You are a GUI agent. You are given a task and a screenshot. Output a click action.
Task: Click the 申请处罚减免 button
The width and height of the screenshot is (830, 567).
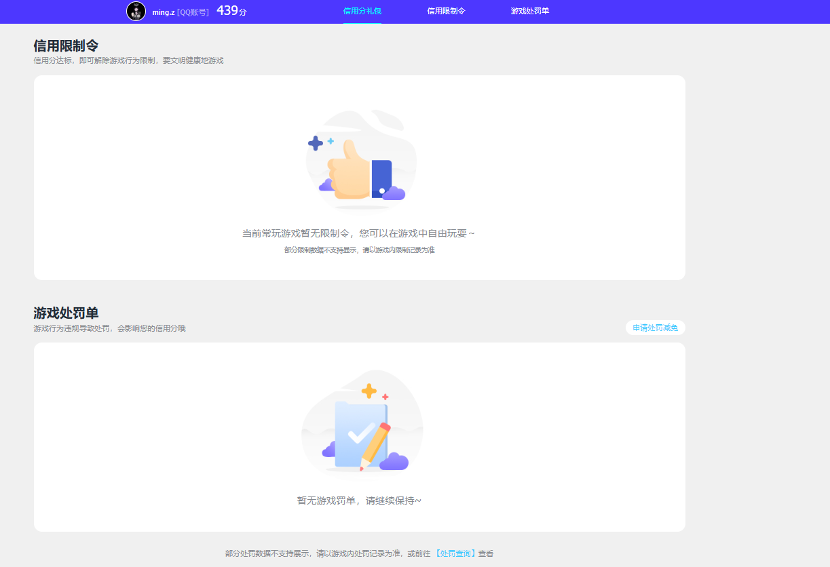click(655, 327)
